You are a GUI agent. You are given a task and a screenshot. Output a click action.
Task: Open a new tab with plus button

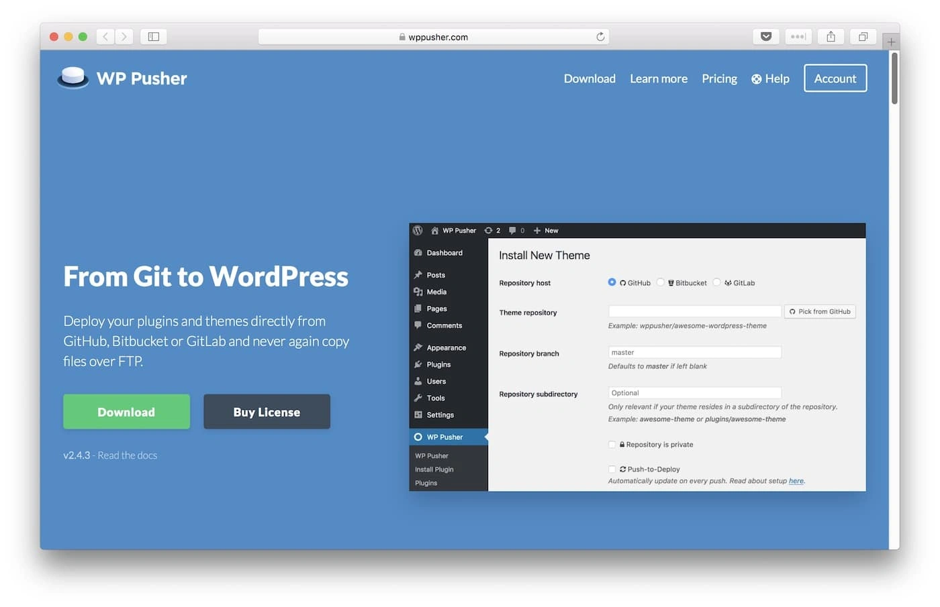tap(891, 42)
